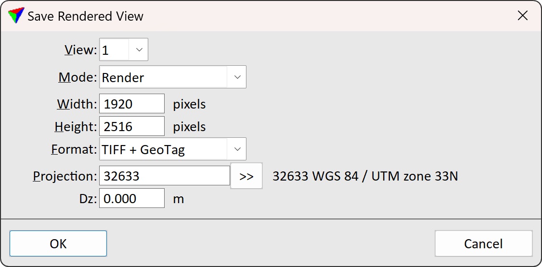
Task: Expand the Format dropdown arrow
Action: (237, 149)
